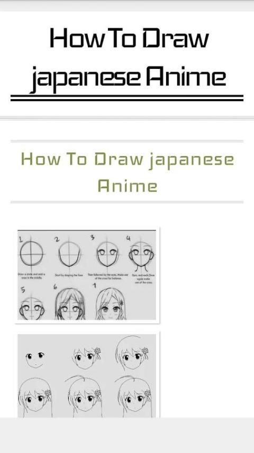This screenshot has width=254, height=453.
Task: Tap the double black underline below the title
Action: (127, 98)
